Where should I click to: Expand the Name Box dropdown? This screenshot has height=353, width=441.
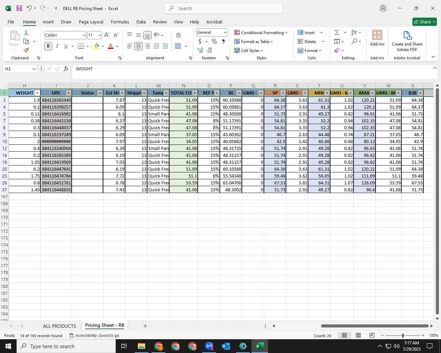pyautogui.click(x=34, y=69)
